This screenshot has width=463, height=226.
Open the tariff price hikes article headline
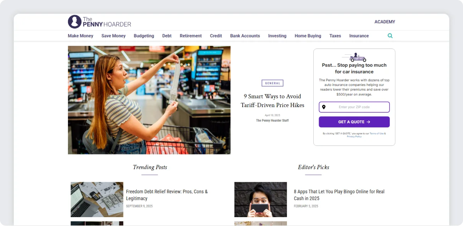pos(272,101)
